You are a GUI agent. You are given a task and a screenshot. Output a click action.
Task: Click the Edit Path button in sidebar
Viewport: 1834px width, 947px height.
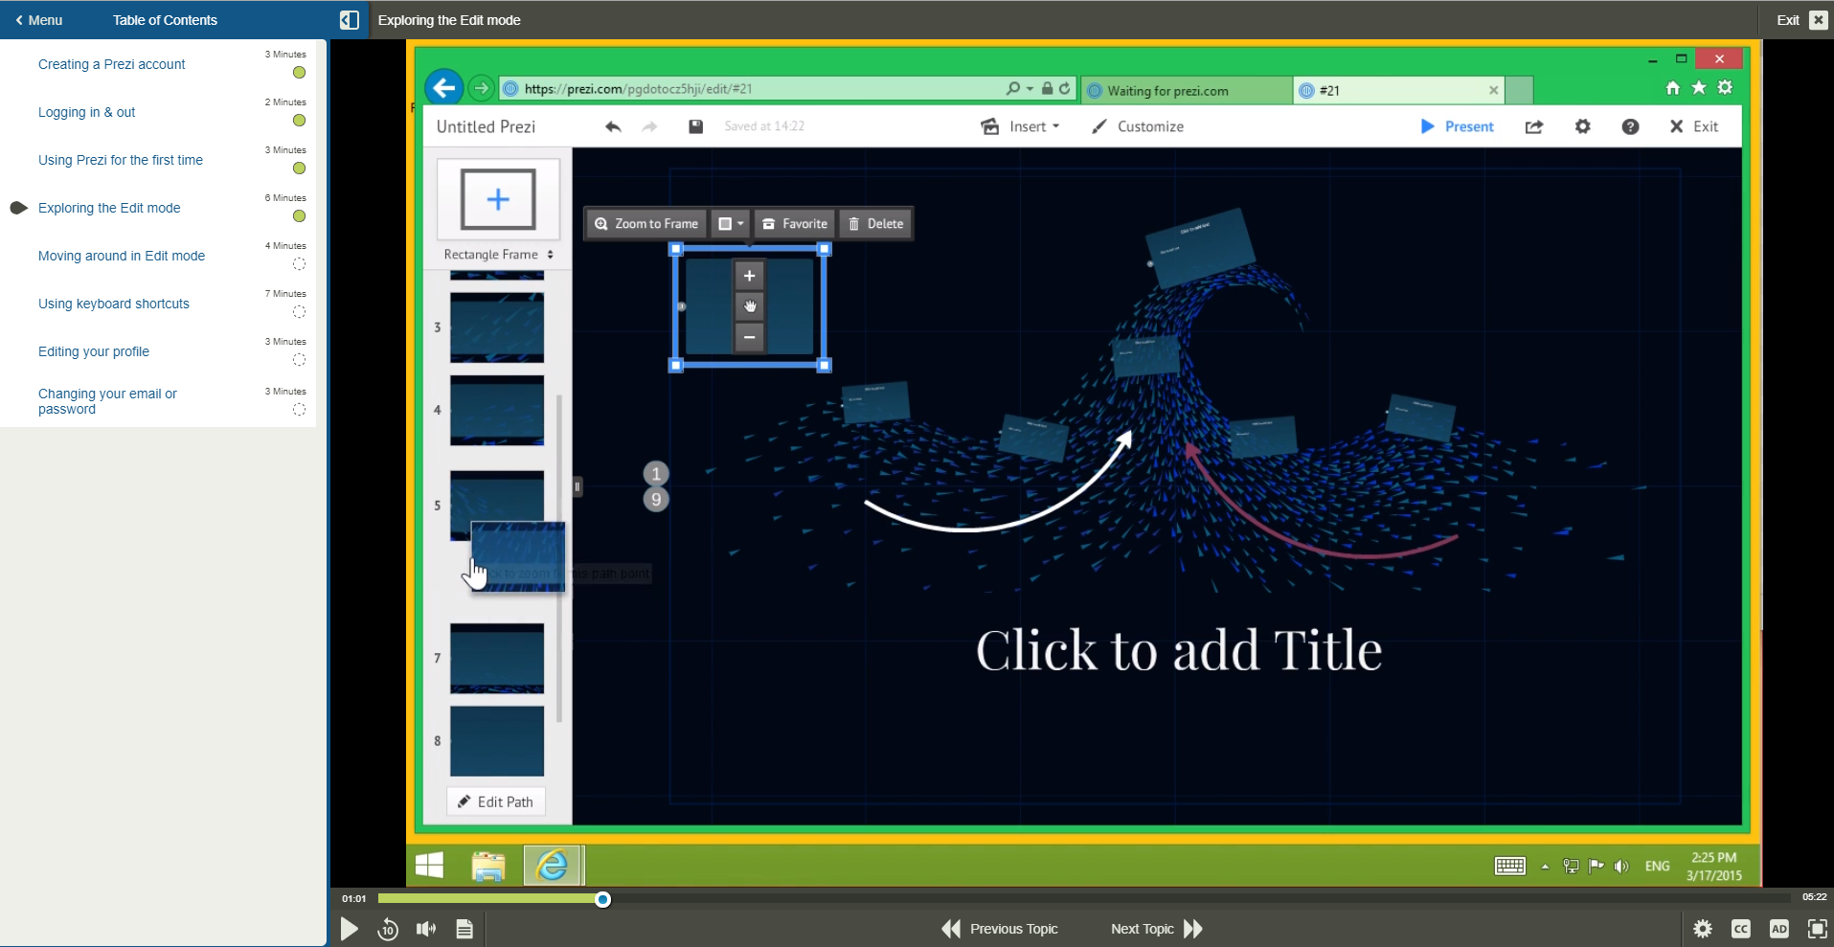(x=495, y=801)
